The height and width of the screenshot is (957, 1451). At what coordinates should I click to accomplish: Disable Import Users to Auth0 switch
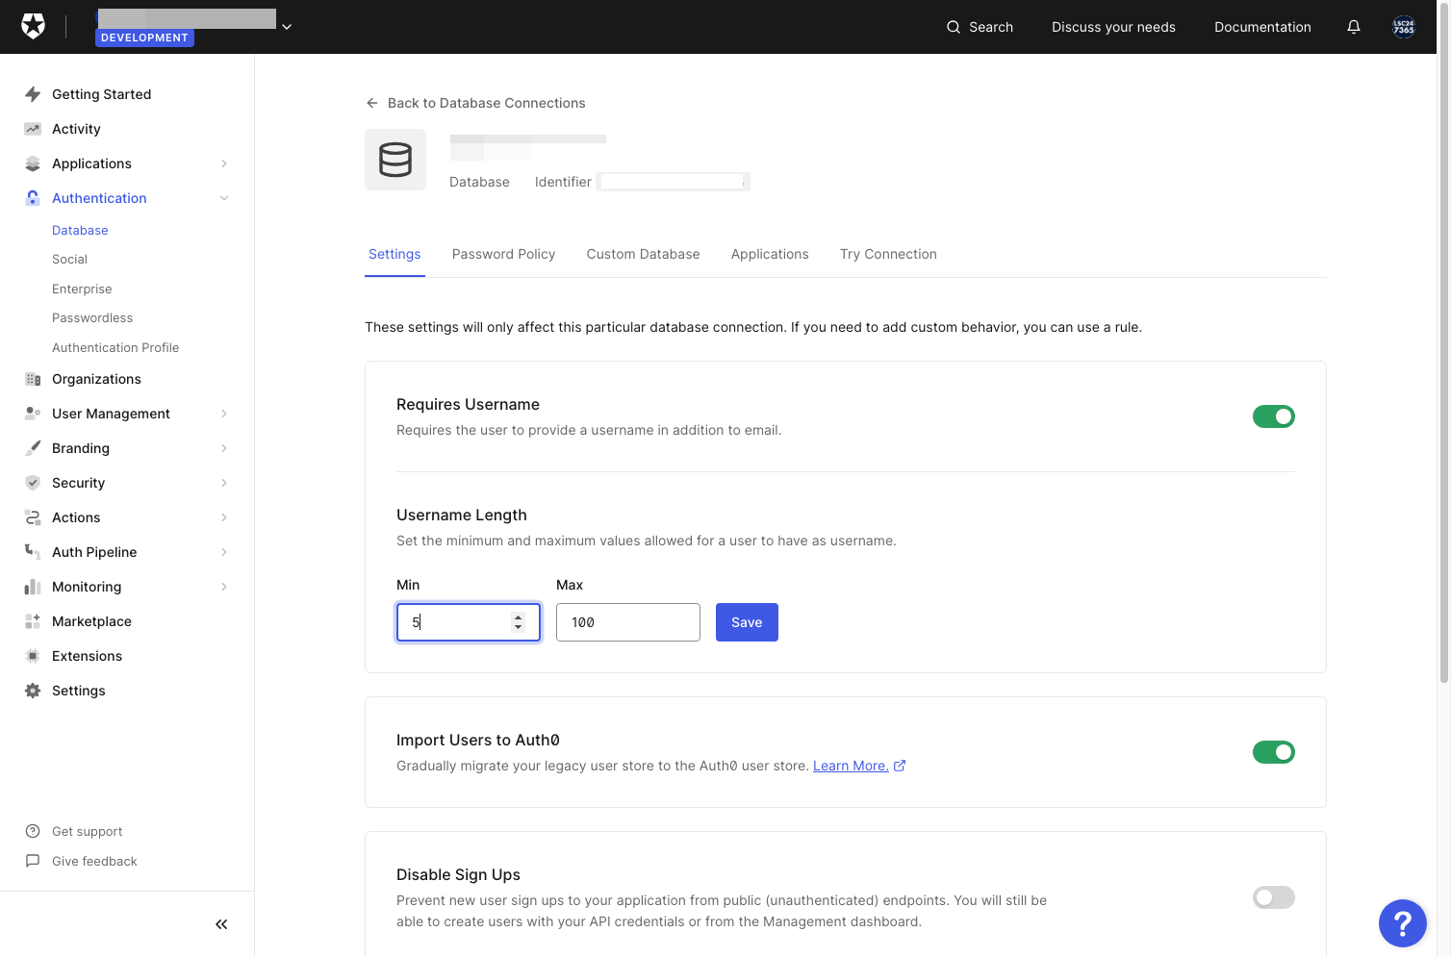[1274, 752]
